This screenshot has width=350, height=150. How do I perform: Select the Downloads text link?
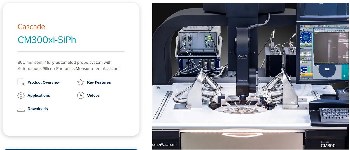click(37, 109)
